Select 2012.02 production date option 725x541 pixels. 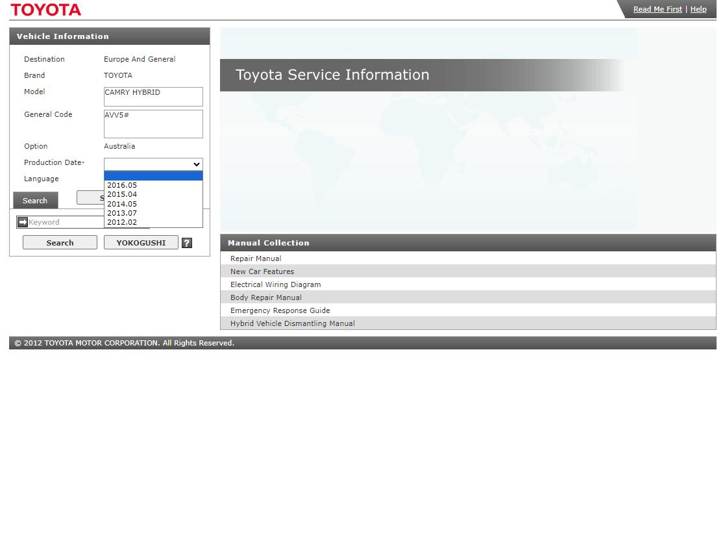[x=153, y=222]
